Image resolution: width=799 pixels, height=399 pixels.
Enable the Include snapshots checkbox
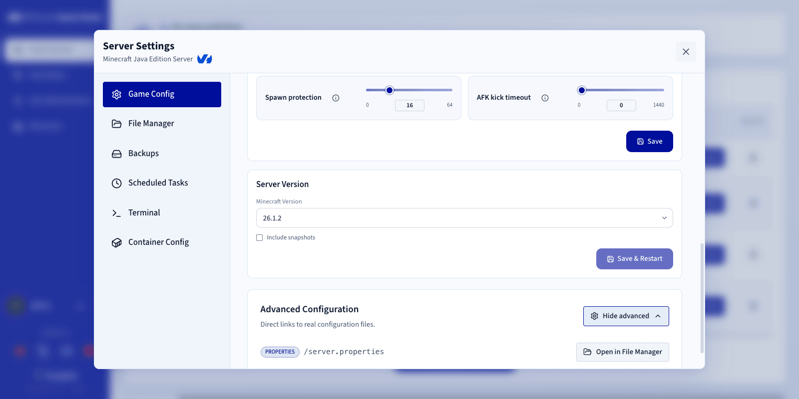point(260,238)
